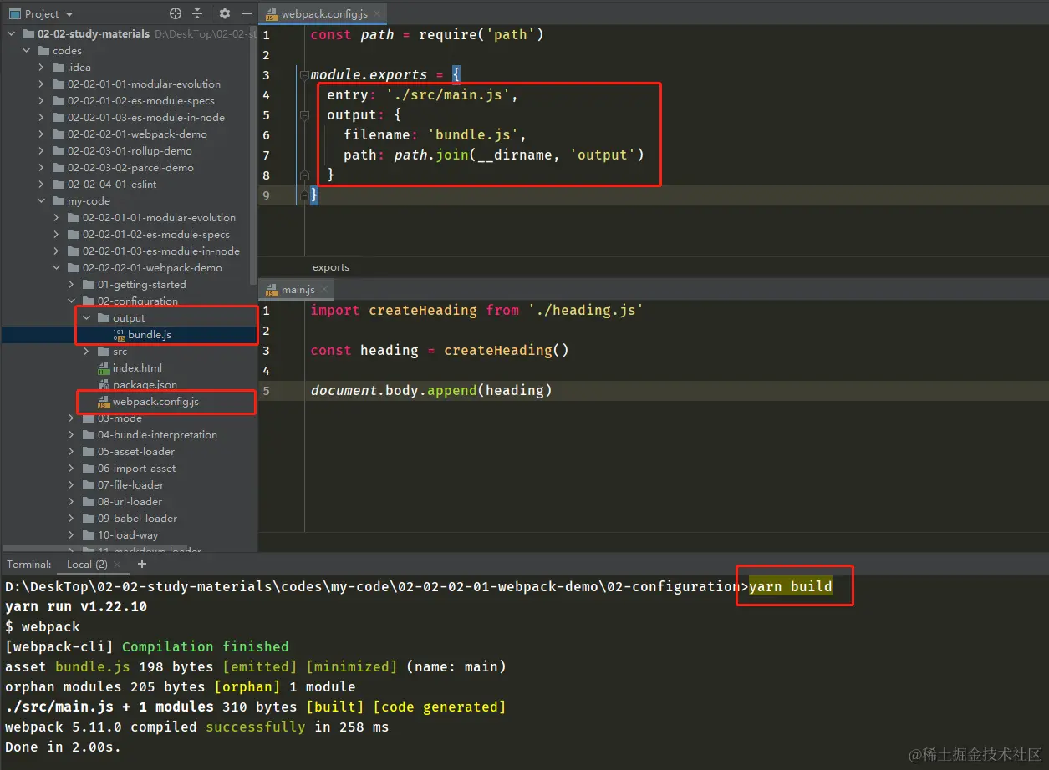
Task: Collapse the output folder chevron
Action: (x=87, y=318)
